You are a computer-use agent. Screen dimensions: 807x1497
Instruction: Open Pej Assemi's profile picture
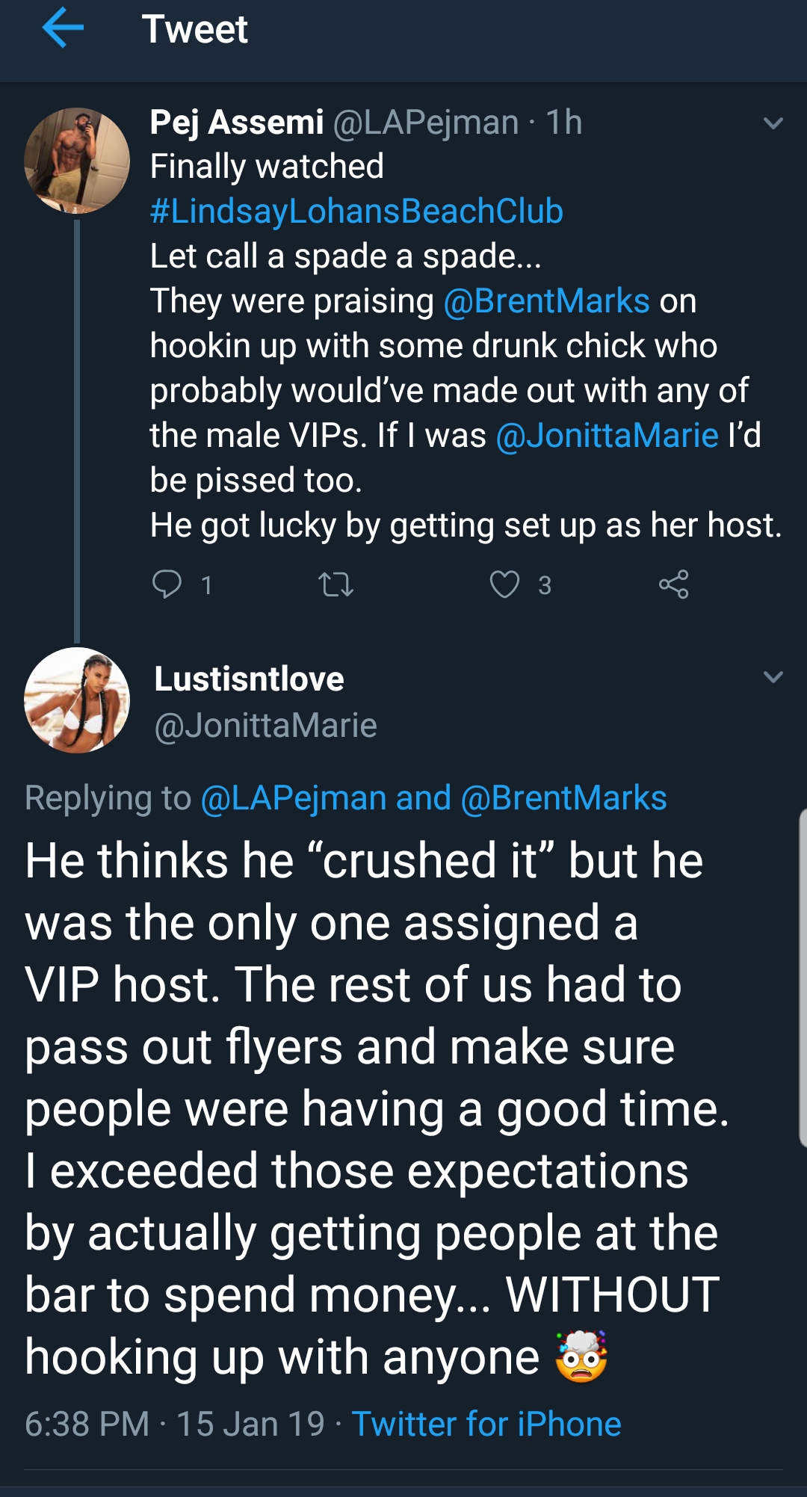(77, 161)
